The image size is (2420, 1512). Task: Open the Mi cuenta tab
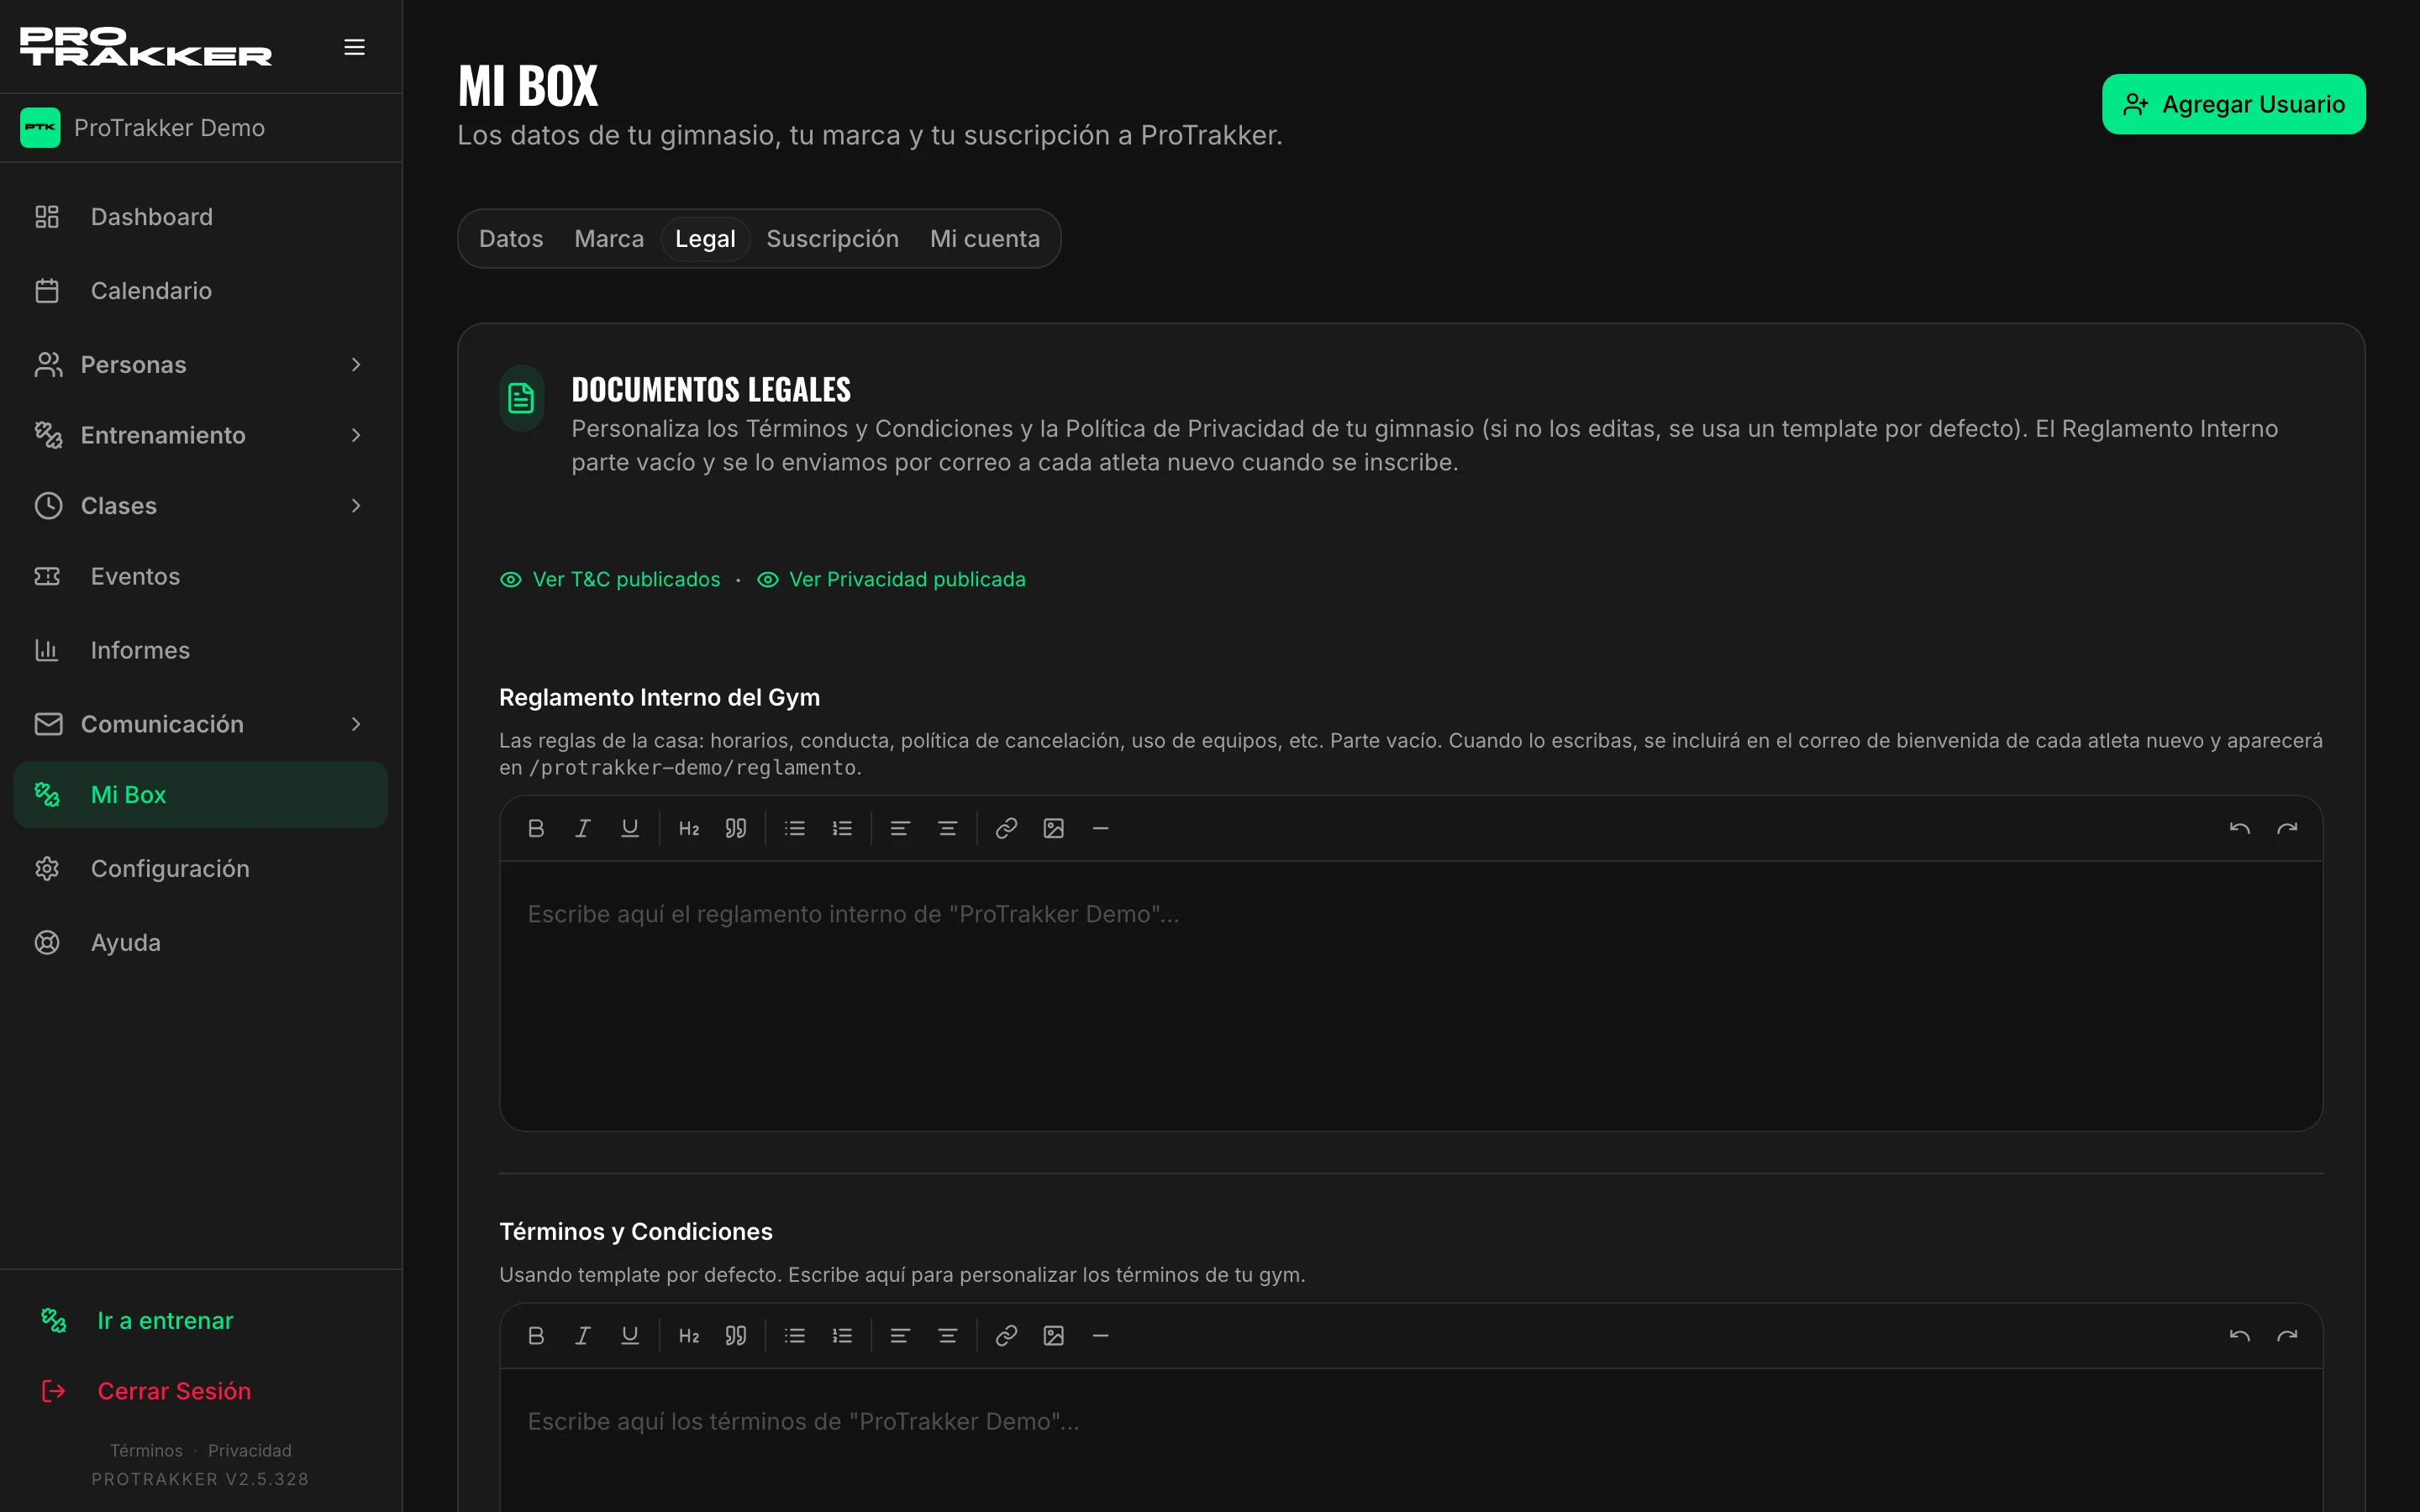pyautogui.click(x=984, y=238)
